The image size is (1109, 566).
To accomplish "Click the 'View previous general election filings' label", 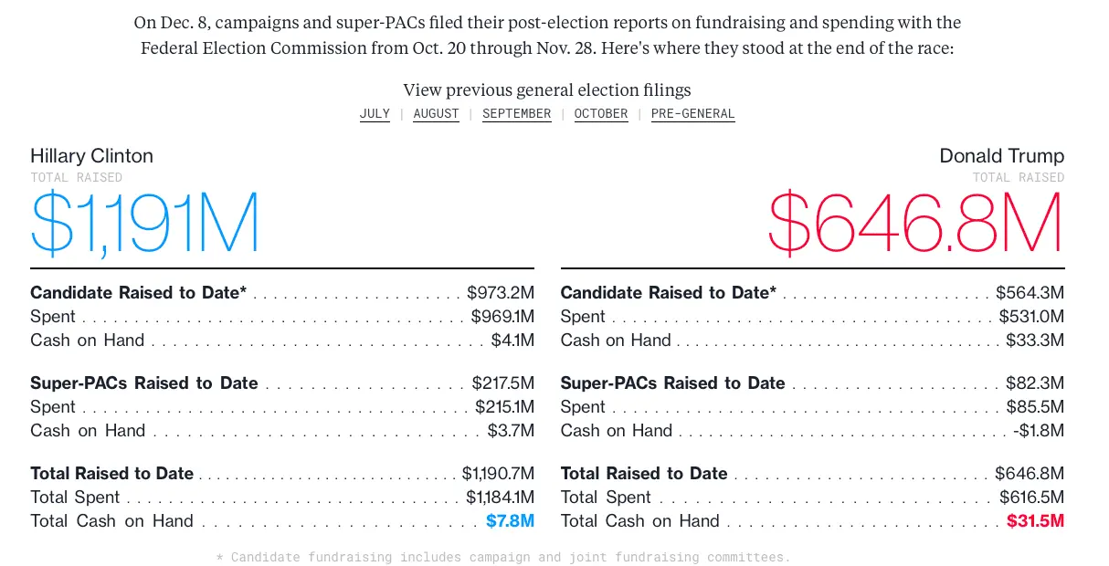I will tap(547, 89).
